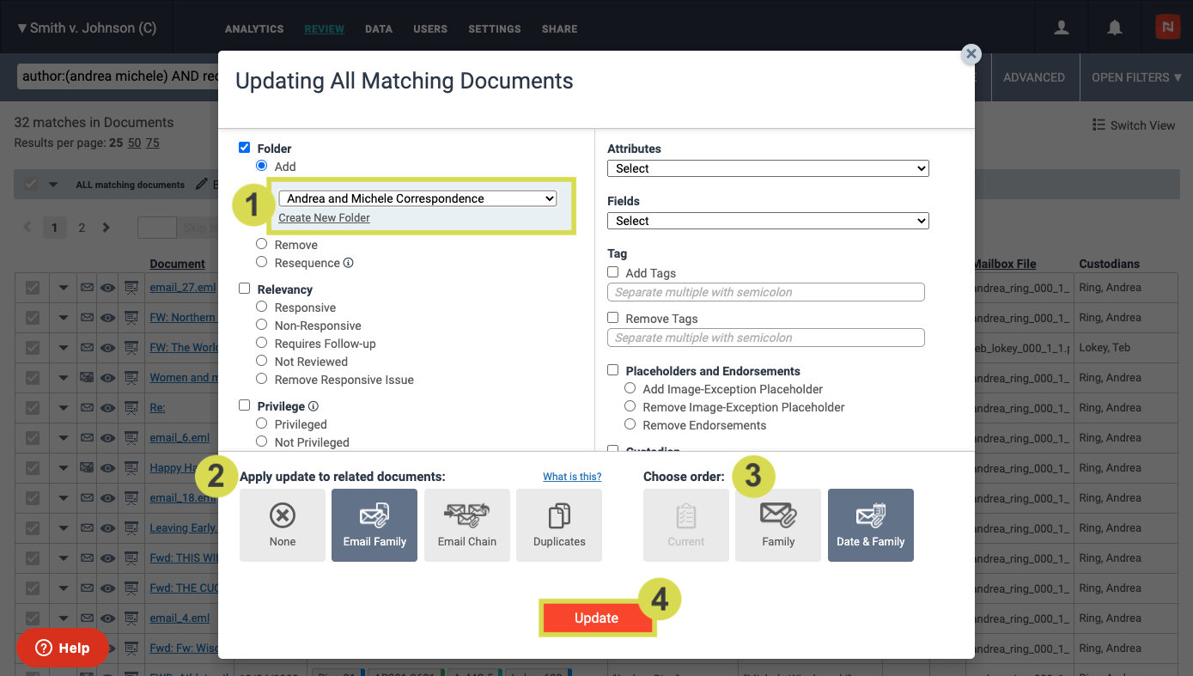
Task: Click the Resequence info icon
Action: pos(349,263)
